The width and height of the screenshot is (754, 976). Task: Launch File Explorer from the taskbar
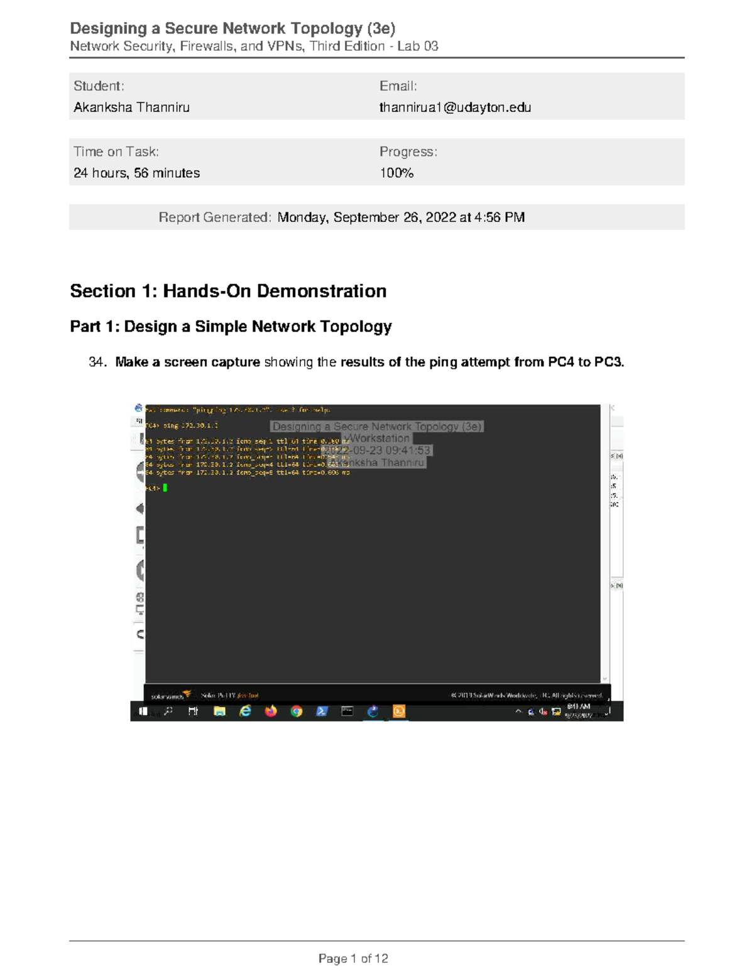(219, 711)
